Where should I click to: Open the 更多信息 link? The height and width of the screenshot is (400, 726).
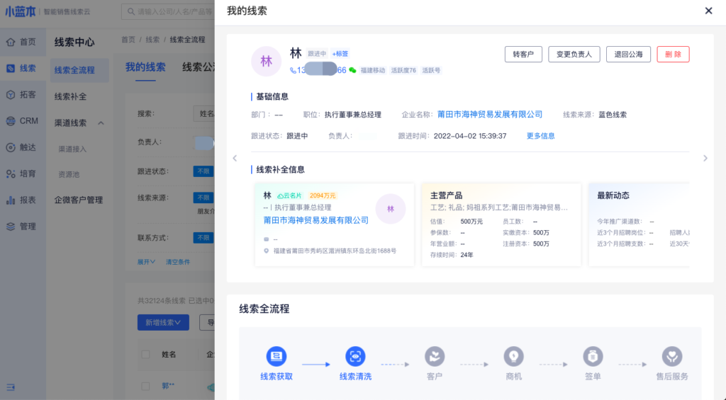540,136
